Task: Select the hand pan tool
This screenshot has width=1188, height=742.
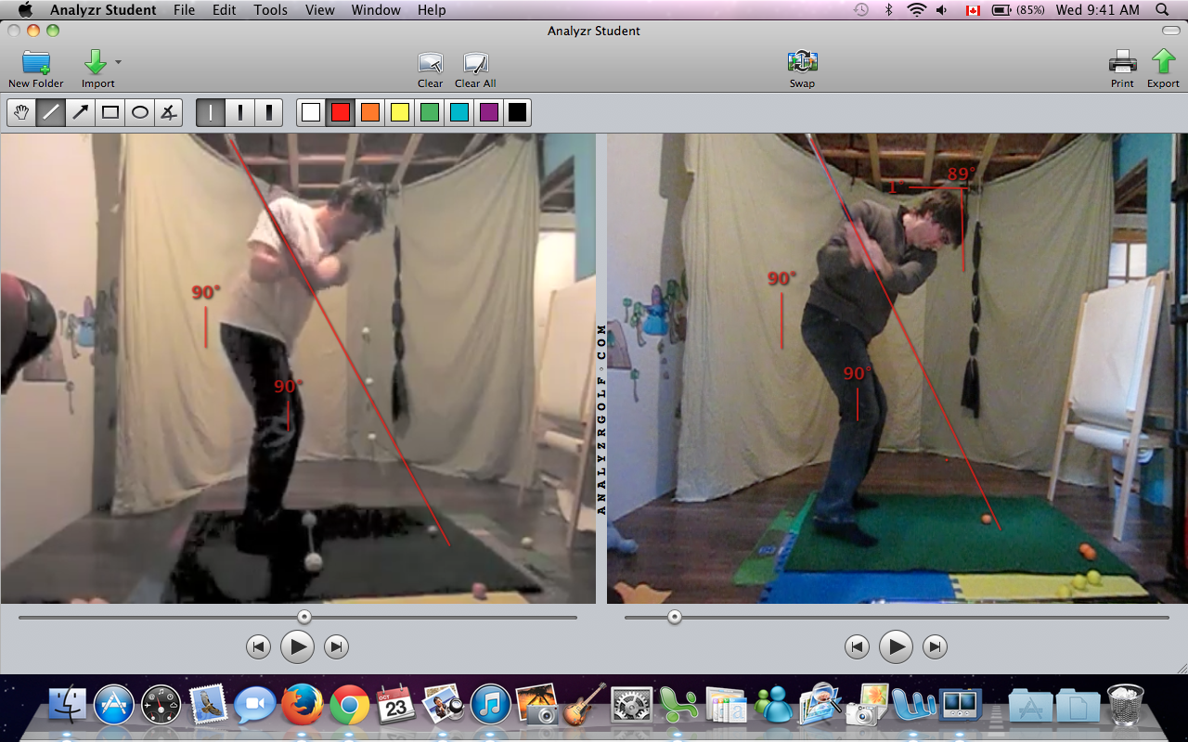Action: (x=21, y=113)
